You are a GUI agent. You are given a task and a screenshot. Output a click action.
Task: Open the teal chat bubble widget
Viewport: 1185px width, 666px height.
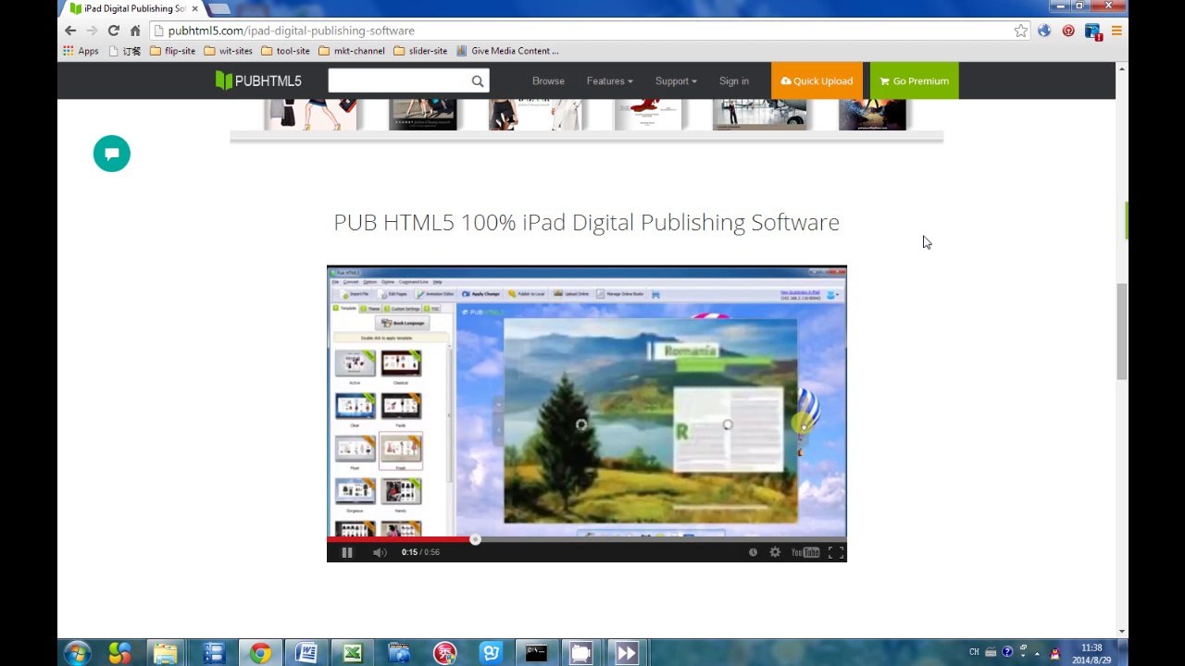click(x=112, y=154)
